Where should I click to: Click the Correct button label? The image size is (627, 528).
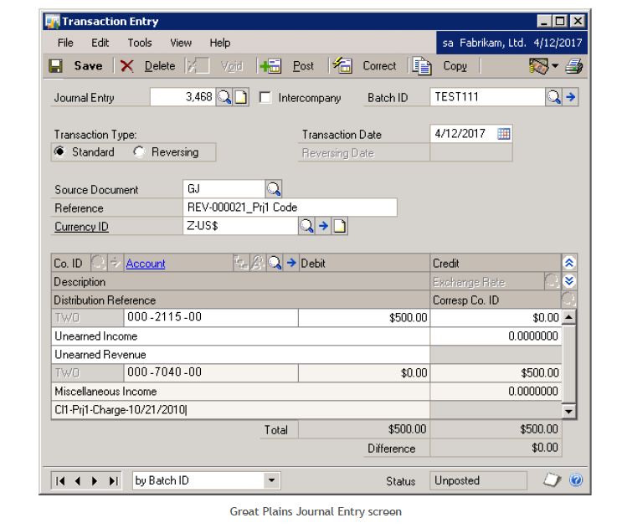point(379,66)
